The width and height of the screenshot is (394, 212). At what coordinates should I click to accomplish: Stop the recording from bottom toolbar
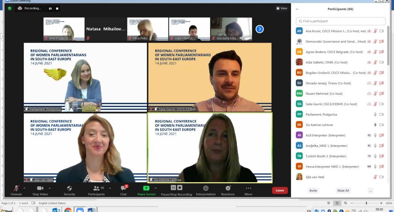180,187
